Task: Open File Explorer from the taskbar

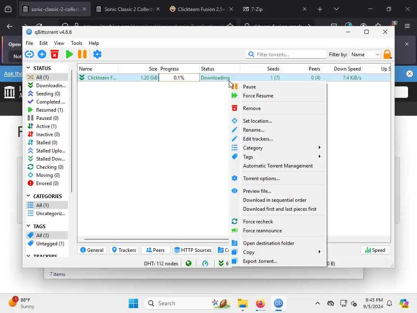Action: pos(243,303)
